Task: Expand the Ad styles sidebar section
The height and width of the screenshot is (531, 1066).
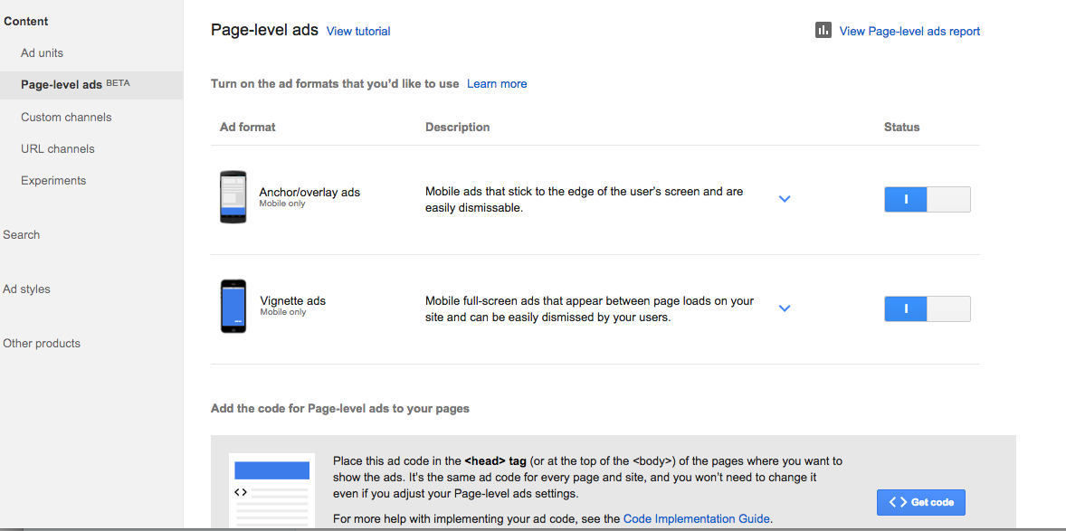Action: pos(26,289)
